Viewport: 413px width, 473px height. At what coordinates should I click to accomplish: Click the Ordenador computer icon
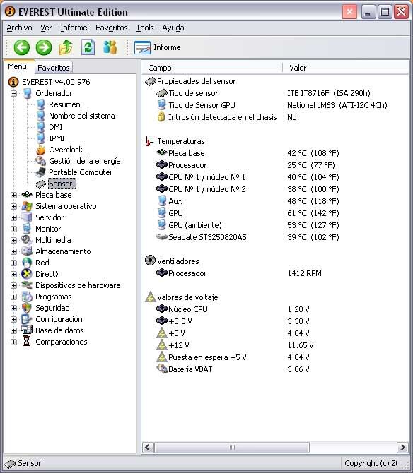(27, 93)
